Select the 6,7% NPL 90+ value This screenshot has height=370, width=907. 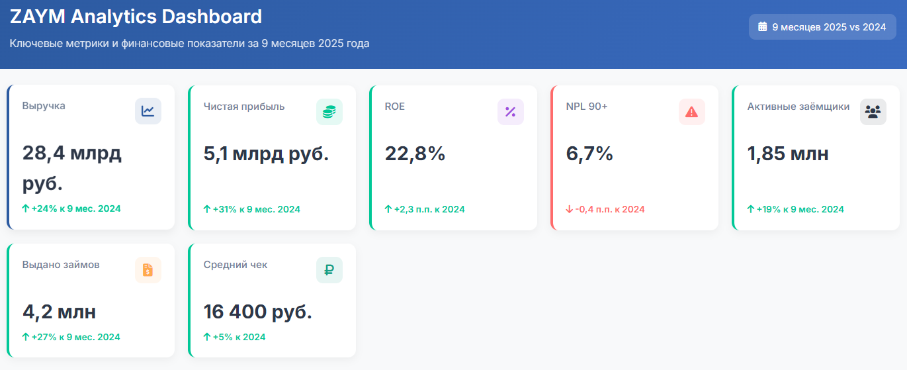pos(589,154)
